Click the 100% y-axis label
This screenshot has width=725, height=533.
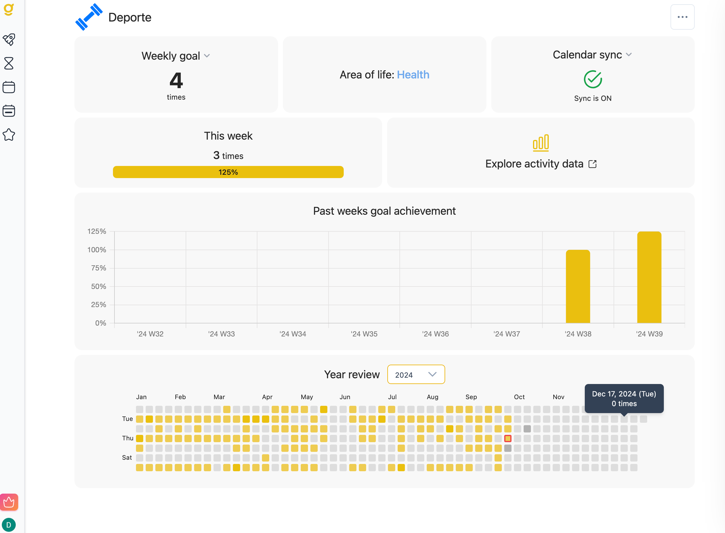[97, 250]
